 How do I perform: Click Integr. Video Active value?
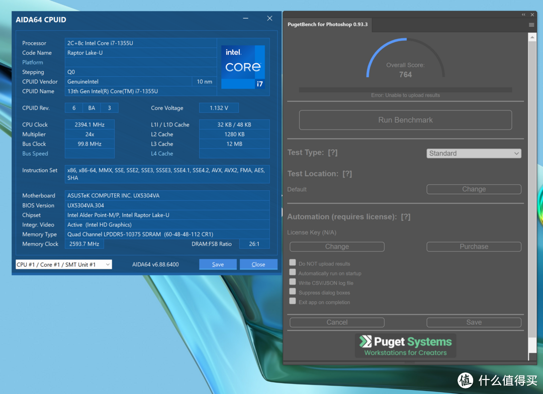(x=167, y=225)
